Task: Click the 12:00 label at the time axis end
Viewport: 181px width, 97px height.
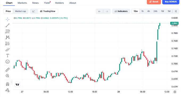Action: [x=167, y=92]
